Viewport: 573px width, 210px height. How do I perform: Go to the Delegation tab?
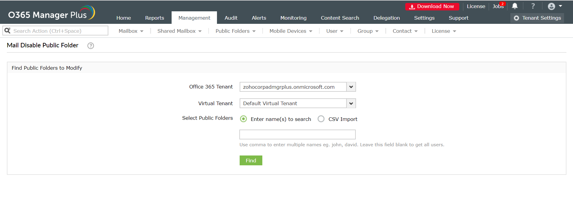point(386,18)
